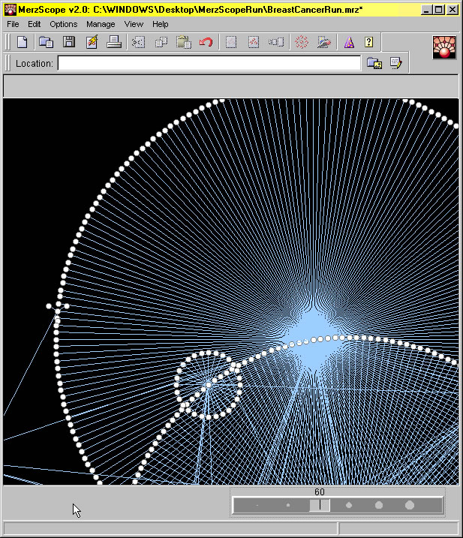The image size is (463, 538).
Task: Open the Manage menu
Action: pos(101,24)
